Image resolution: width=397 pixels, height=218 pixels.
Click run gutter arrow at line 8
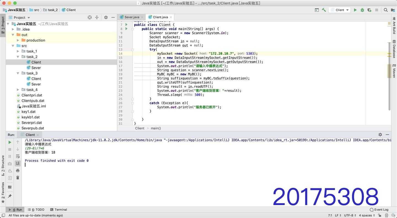[x=126, y=29]
